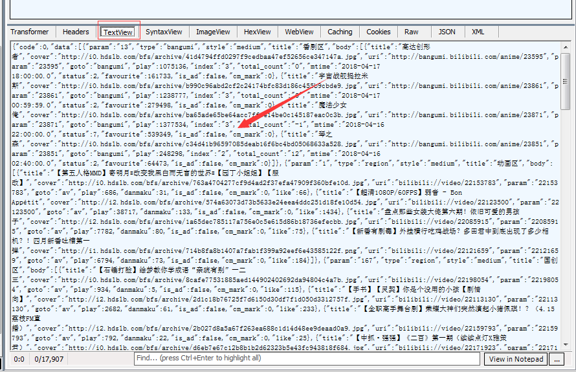Switch to the SyntaxView tab
The width and height of the screenshot is (576, 372).
tap(164, 32)
